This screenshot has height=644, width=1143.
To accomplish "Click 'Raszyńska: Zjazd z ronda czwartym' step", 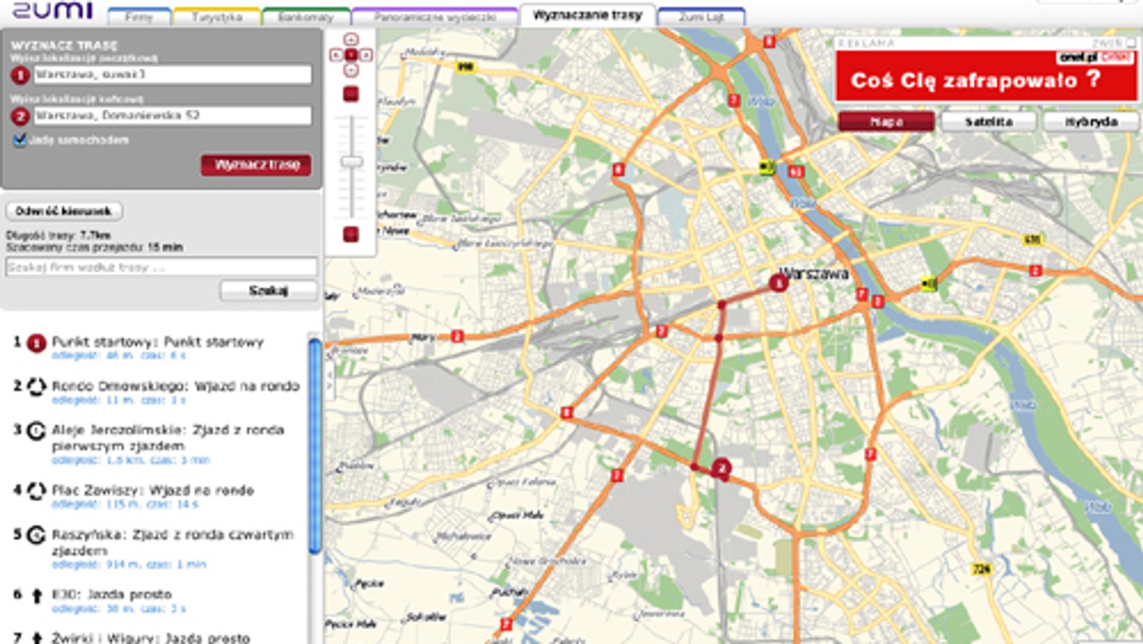I will coord(173,542).
